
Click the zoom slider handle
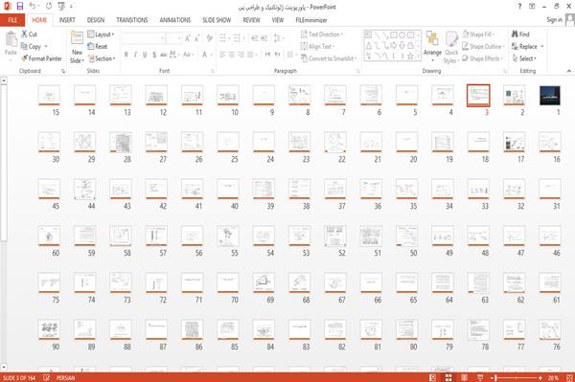495,377
